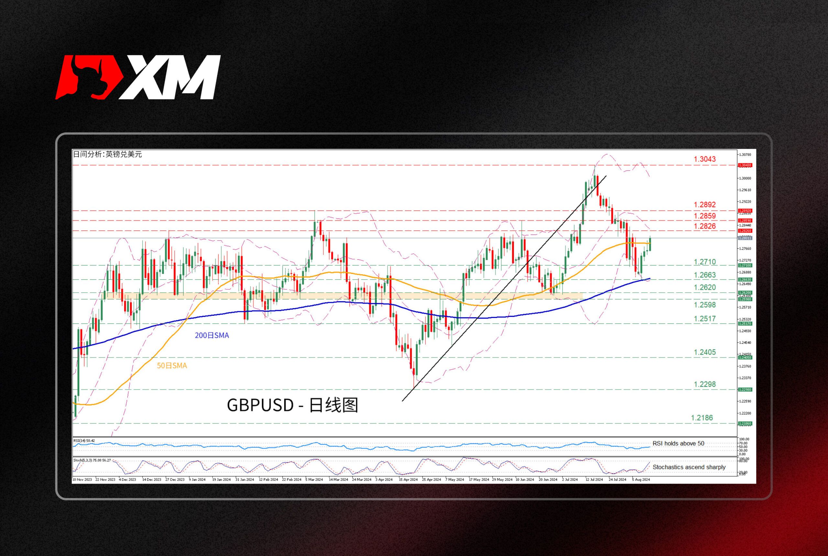The height and width of the screenshot is (556, 828).
Task: Click the green 1.22980 axis price tag
Action: pos(745,389)
